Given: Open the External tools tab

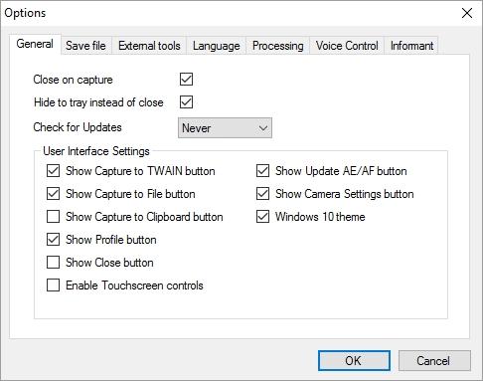Looking at the screenshot, I should tap(149, 46).
